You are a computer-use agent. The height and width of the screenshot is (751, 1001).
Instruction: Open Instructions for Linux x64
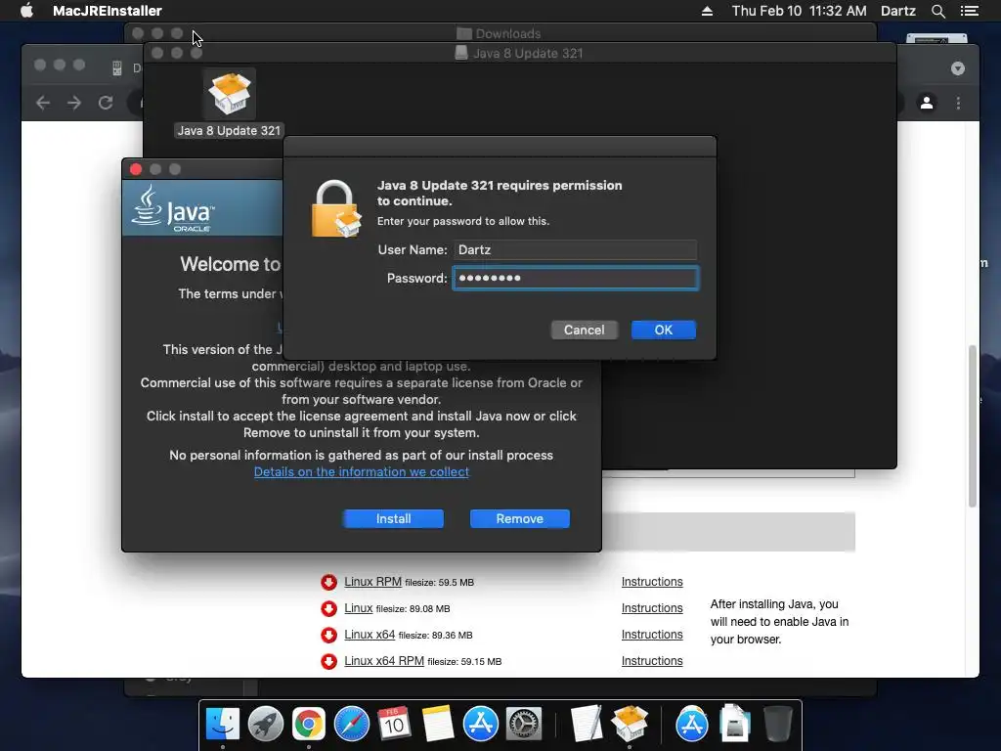pos(652,634)
